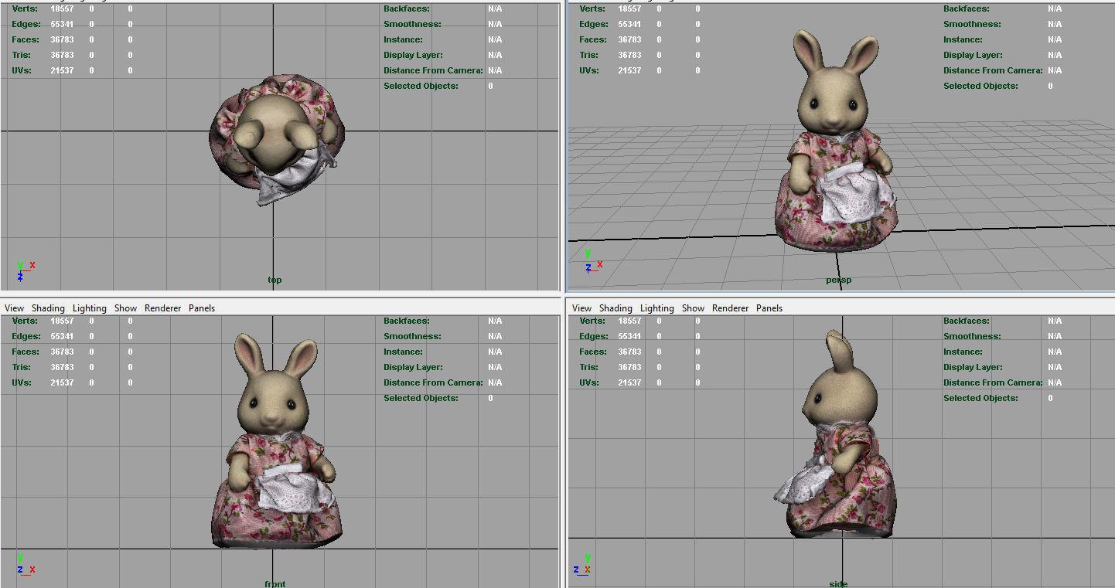Click the 'side' camera label
Screen dimensions: 1115x588
[838, 583]
